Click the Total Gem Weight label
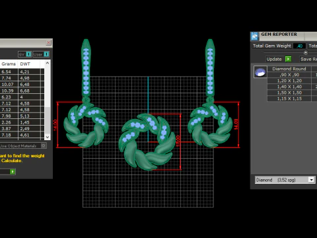 click(272, 46)
